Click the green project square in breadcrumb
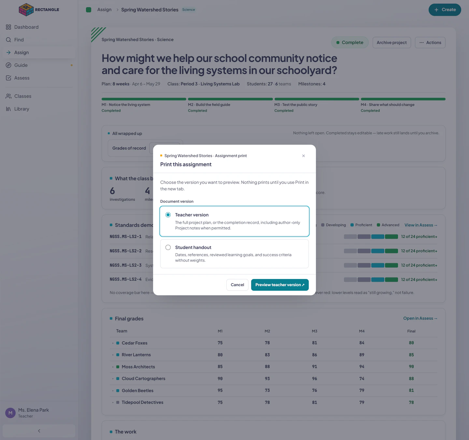 coord(89,10)
